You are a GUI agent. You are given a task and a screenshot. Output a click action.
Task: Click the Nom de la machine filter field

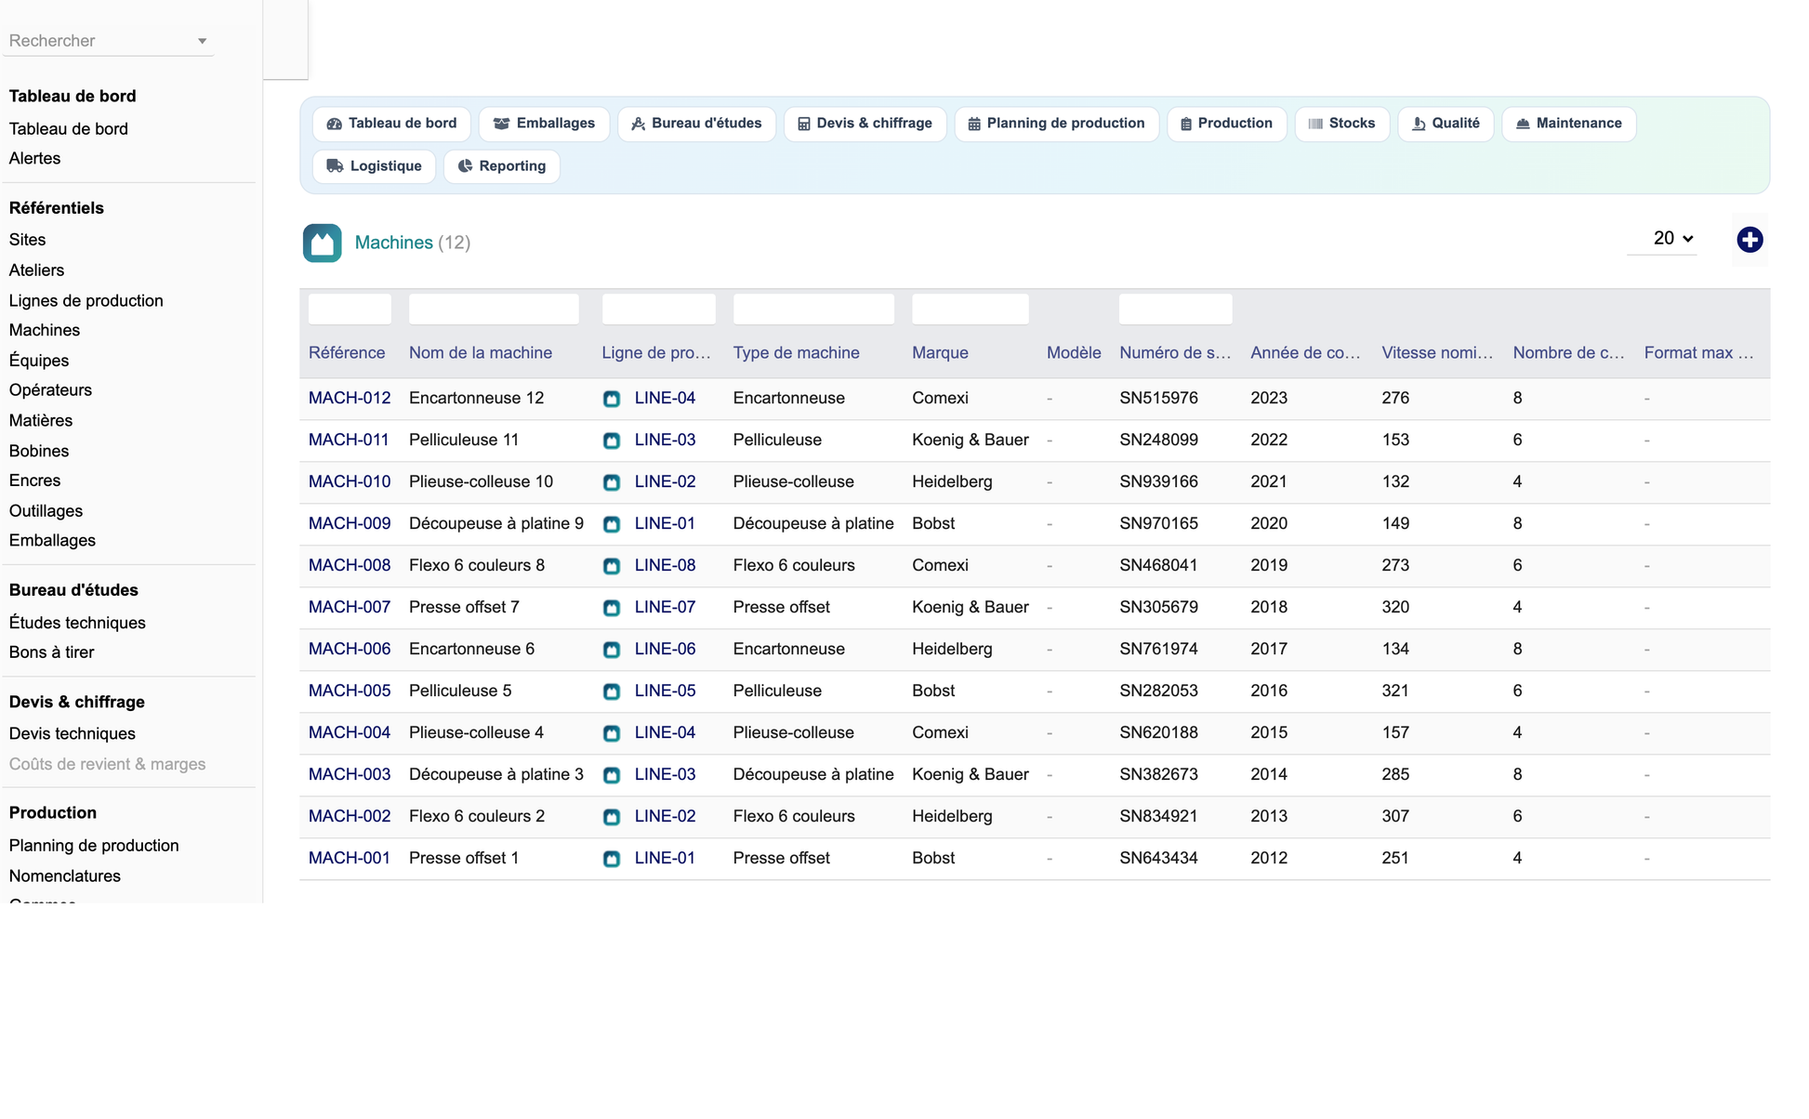pos(494,309)
